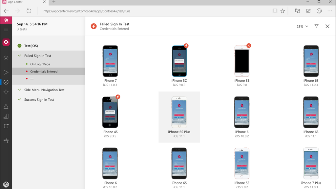Close the Failed Sign In Test panel
This screenshot has width=336, height=189.
point(327,26)
